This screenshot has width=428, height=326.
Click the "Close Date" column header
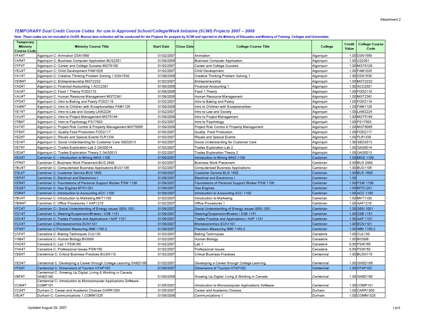coord(185,47)
